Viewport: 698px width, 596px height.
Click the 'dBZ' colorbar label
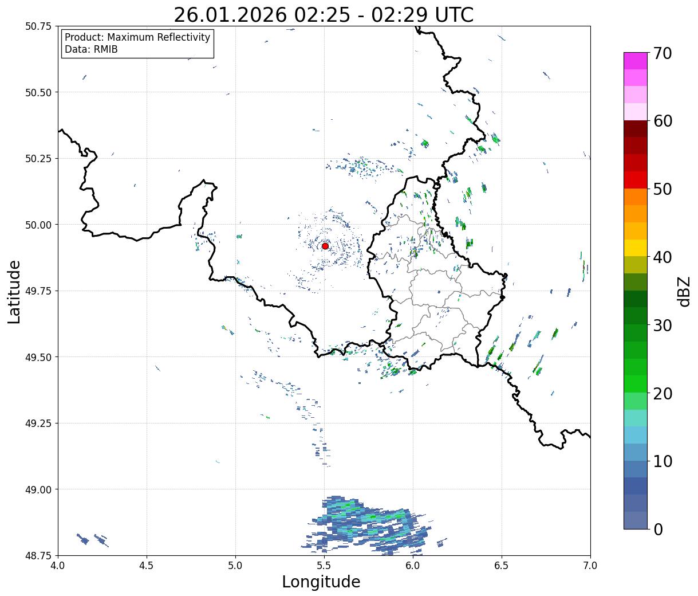pyautogui.click(x=684, y=291)
